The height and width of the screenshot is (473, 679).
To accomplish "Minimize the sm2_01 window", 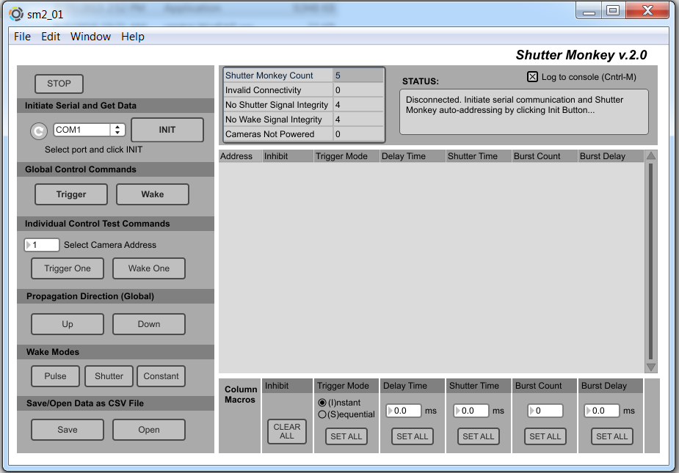I will click(x=589, y=11).
